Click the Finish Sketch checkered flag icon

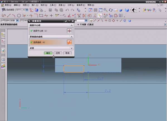tap(3, 10)
